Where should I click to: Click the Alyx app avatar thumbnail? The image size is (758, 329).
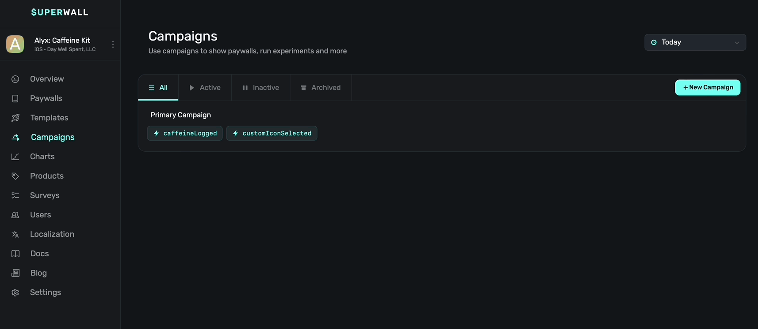pos(15,44)
